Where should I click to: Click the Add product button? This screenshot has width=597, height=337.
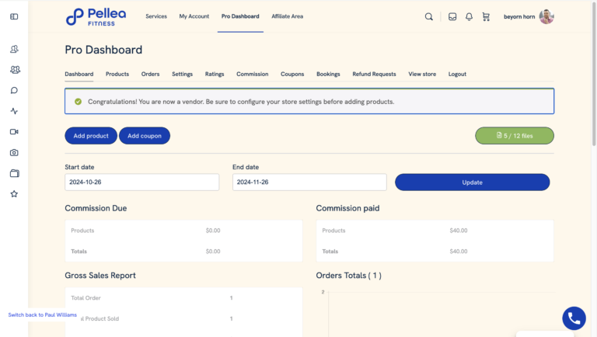point(91,136)
